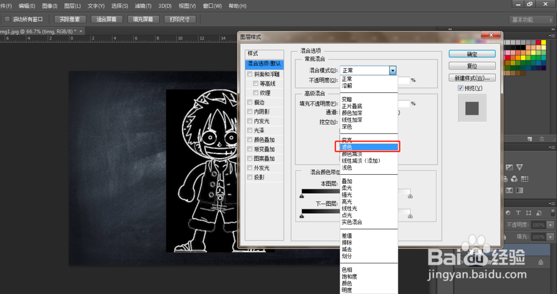Screen dimensions: 557x294
Task: Enable Bevel and Emboss style
Action: coord(250,74)
